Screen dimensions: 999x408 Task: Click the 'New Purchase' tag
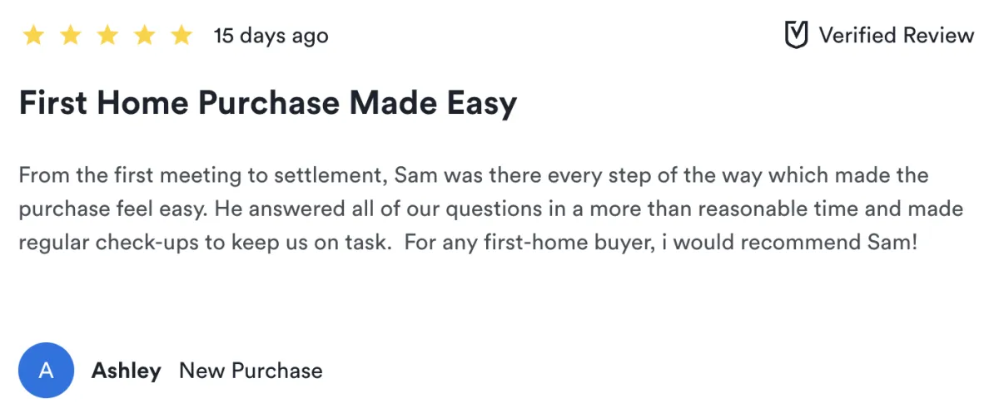(251, 371)
